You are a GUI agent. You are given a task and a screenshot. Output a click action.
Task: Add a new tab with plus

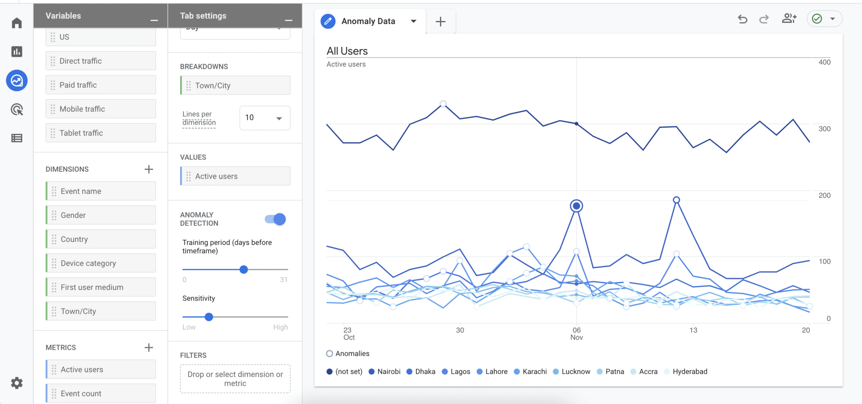(x=440, y=21)
